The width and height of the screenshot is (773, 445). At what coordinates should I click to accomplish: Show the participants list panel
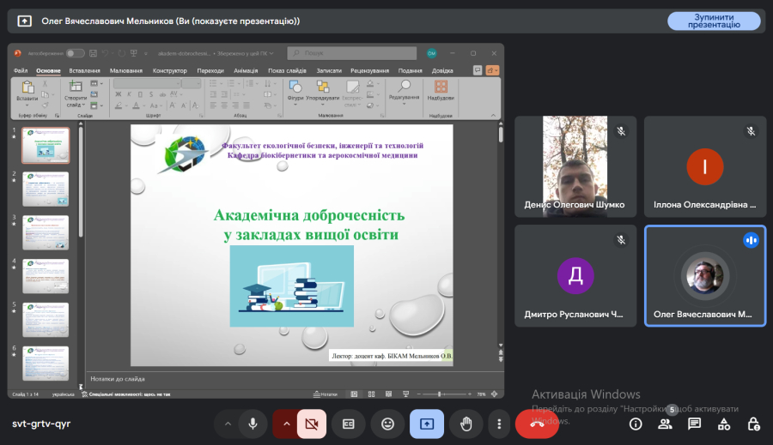coord(665,424)
